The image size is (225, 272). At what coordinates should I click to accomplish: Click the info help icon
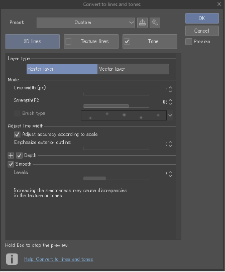12,259
